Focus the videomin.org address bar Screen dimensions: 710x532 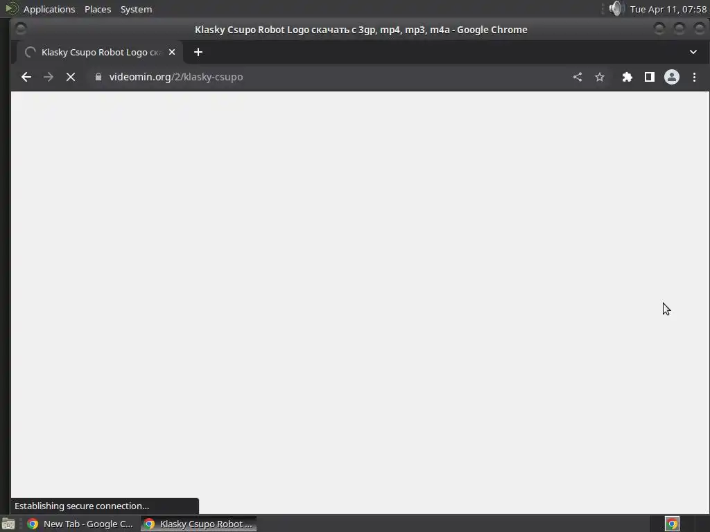[326, 77]
